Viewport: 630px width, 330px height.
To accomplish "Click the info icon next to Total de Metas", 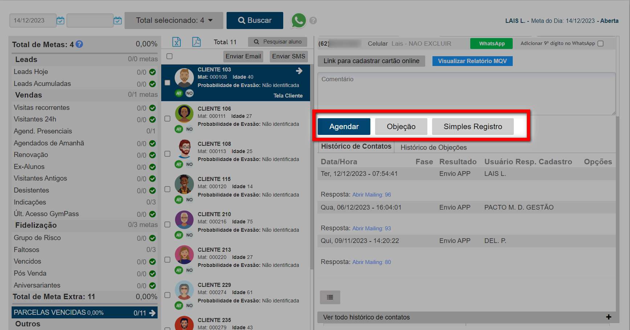I will 79,44.
